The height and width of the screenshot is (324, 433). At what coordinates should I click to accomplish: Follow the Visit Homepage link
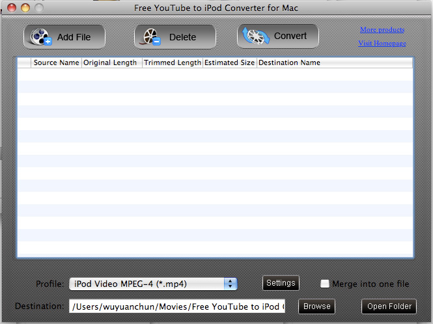click(382, 44)
